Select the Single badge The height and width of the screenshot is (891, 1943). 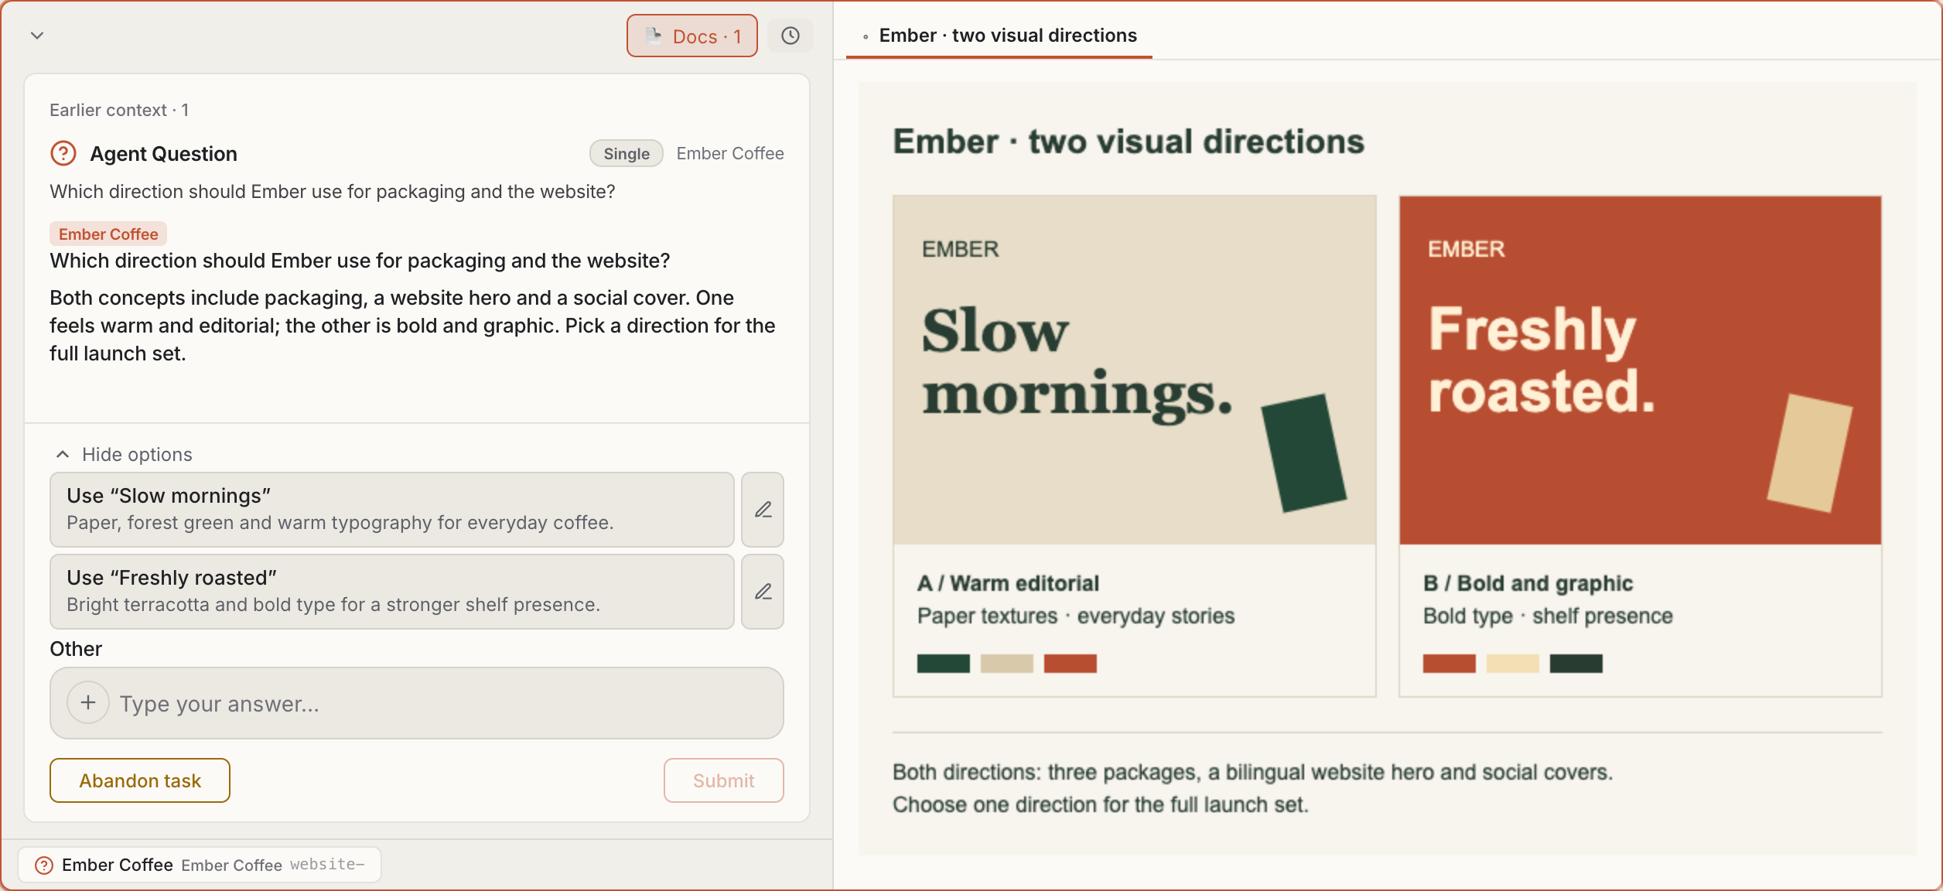click(x=627, y=153)
